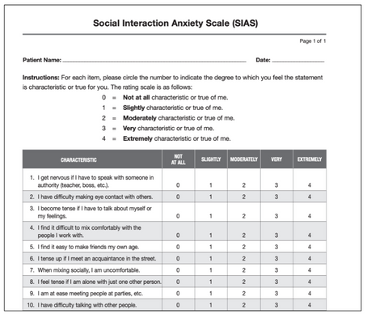Click the Social Interaction Anxiety Scale title
367x318 pixels.
click(175, 23)
